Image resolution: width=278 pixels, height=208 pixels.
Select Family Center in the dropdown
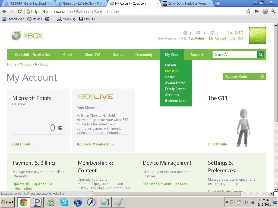175,89
